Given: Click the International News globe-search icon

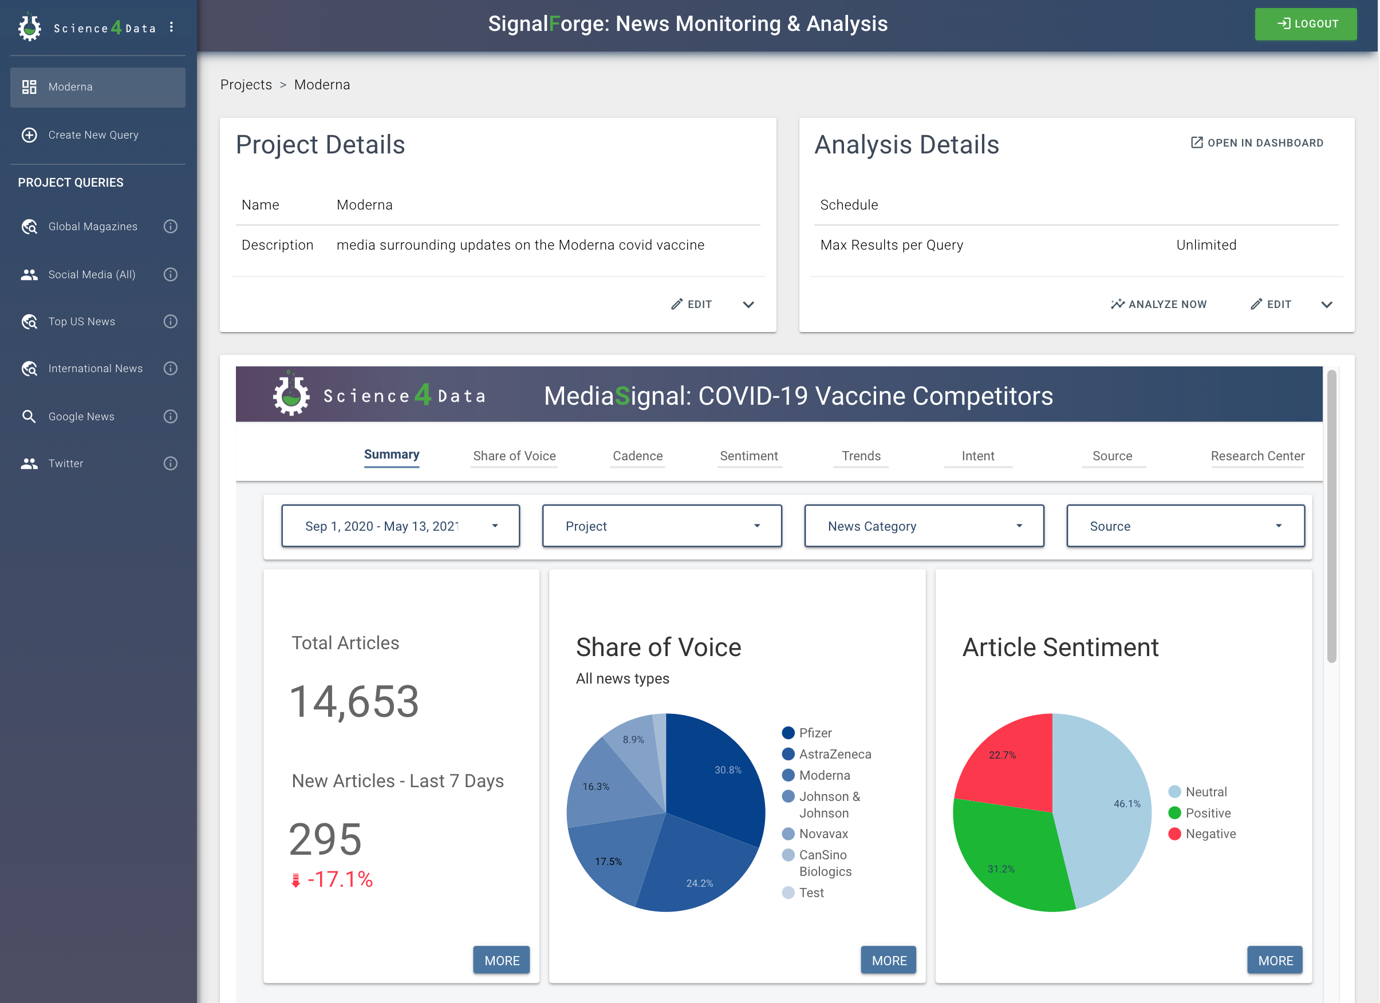Looking at the screenshot, I should (x=29, y=369).
